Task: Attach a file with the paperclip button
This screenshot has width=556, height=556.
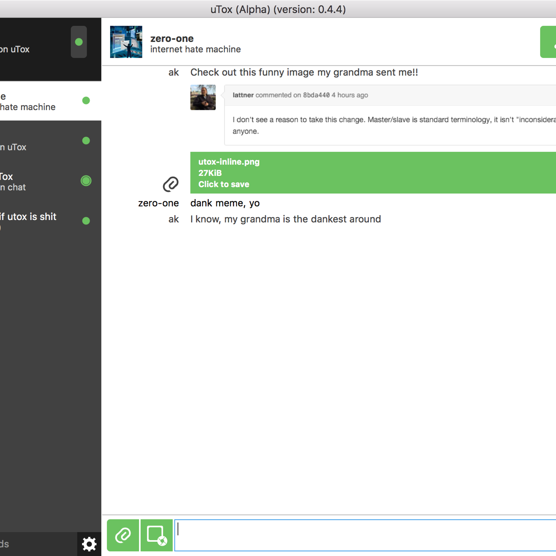Action: pyautogui.click(x=123, y=535)
